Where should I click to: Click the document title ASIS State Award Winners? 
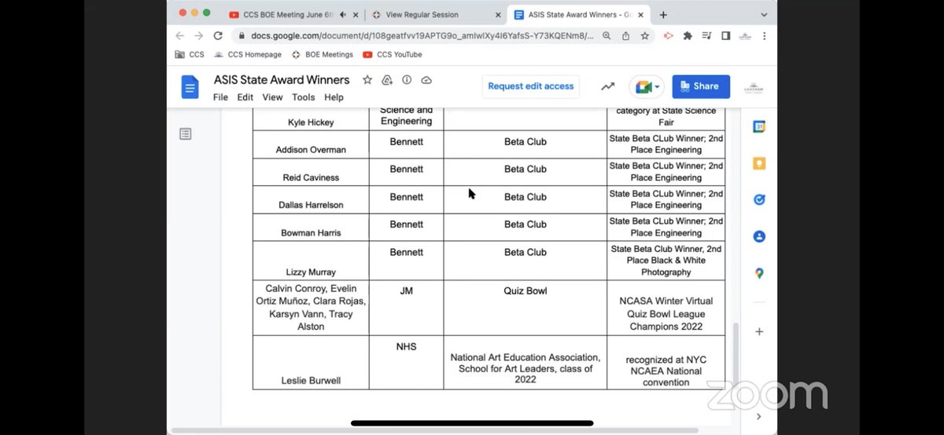tap(282, 80)
